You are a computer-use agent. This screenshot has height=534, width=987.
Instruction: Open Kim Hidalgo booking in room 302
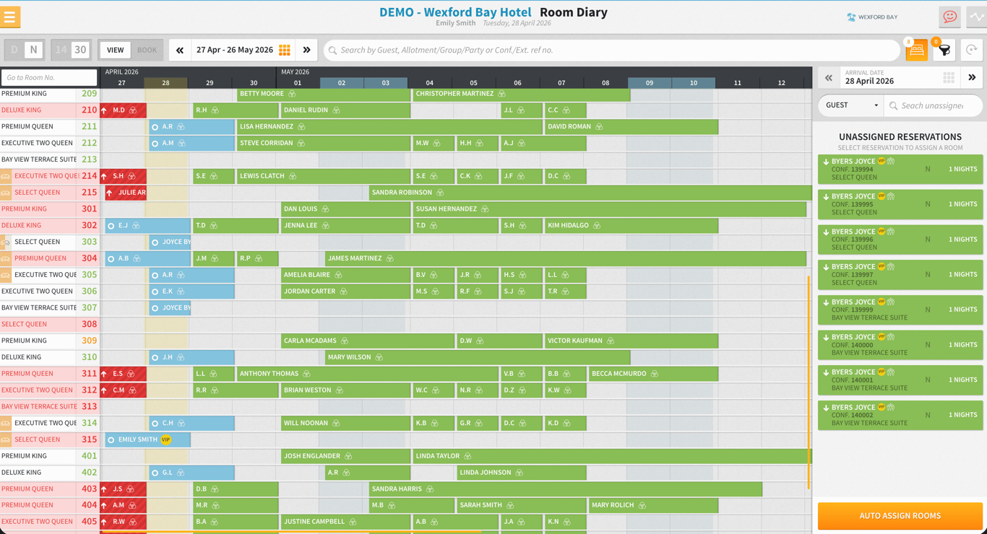[631, 226]
